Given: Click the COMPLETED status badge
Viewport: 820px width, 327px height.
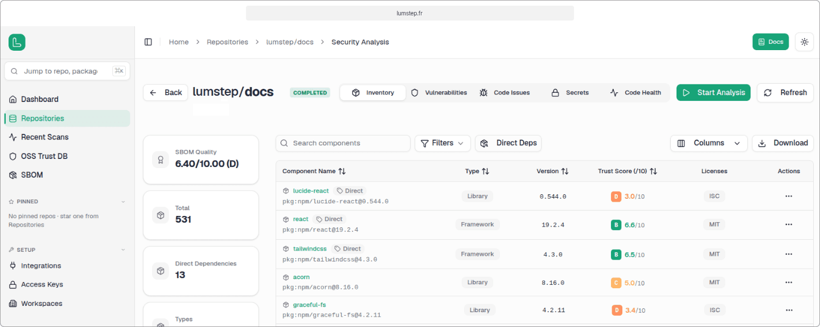Looking at the screenshot, I should tap(310, 93).
